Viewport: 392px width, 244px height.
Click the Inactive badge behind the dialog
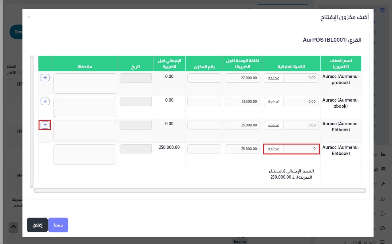(240, 242)
